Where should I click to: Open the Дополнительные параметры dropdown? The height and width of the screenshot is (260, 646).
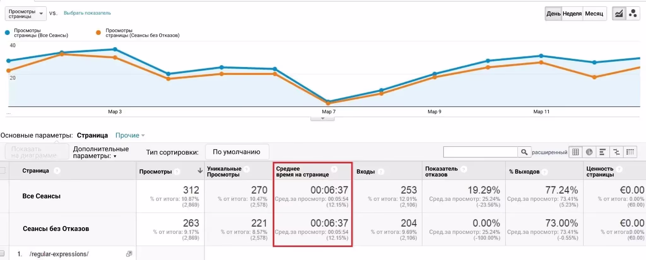click(101, 152)
